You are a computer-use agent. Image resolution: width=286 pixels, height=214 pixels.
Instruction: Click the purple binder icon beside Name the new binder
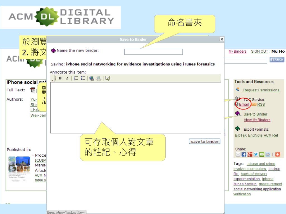click(53, 51)
